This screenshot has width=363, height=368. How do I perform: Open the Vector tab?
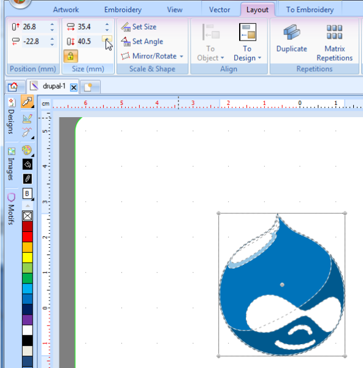coord(220,10)
